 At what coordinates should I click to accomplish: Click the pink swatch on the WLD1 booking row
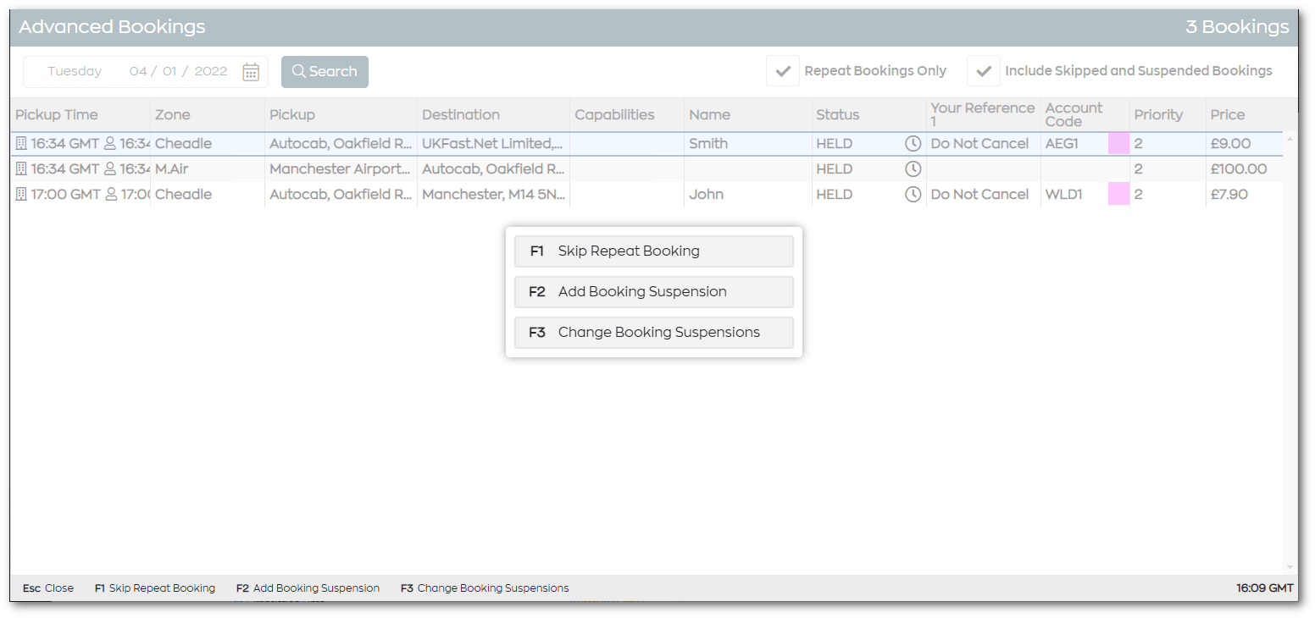1118,194
